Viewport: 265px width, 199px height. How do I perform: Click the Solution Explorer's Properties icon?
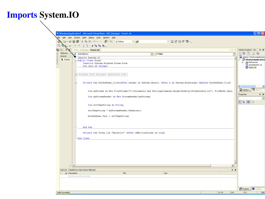tap(258, 53)
